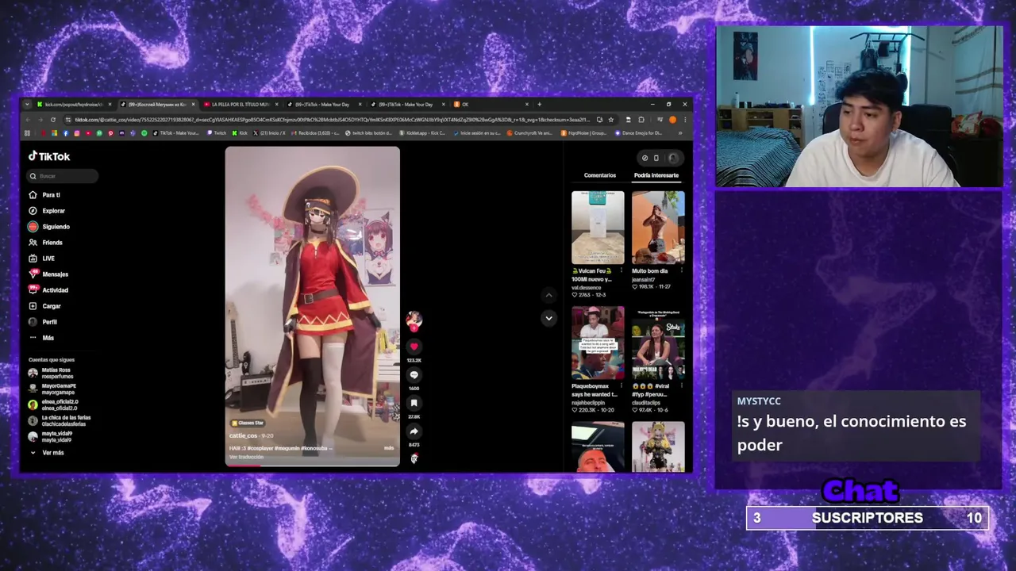Open the Siguiendo feed

click(49, 226)
